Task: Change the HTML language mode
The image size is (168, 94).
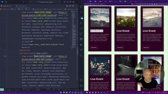Action: pyautogui.click(x=59, y=90)
